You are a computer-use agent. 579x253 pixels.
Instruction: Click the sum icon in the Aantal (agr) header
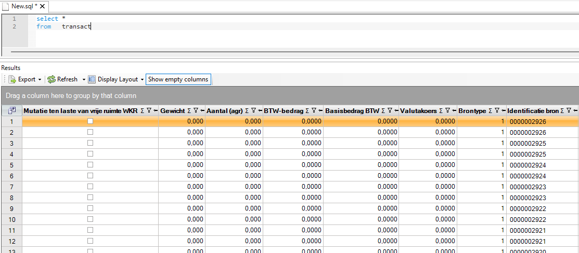click(x=246, y=110)
